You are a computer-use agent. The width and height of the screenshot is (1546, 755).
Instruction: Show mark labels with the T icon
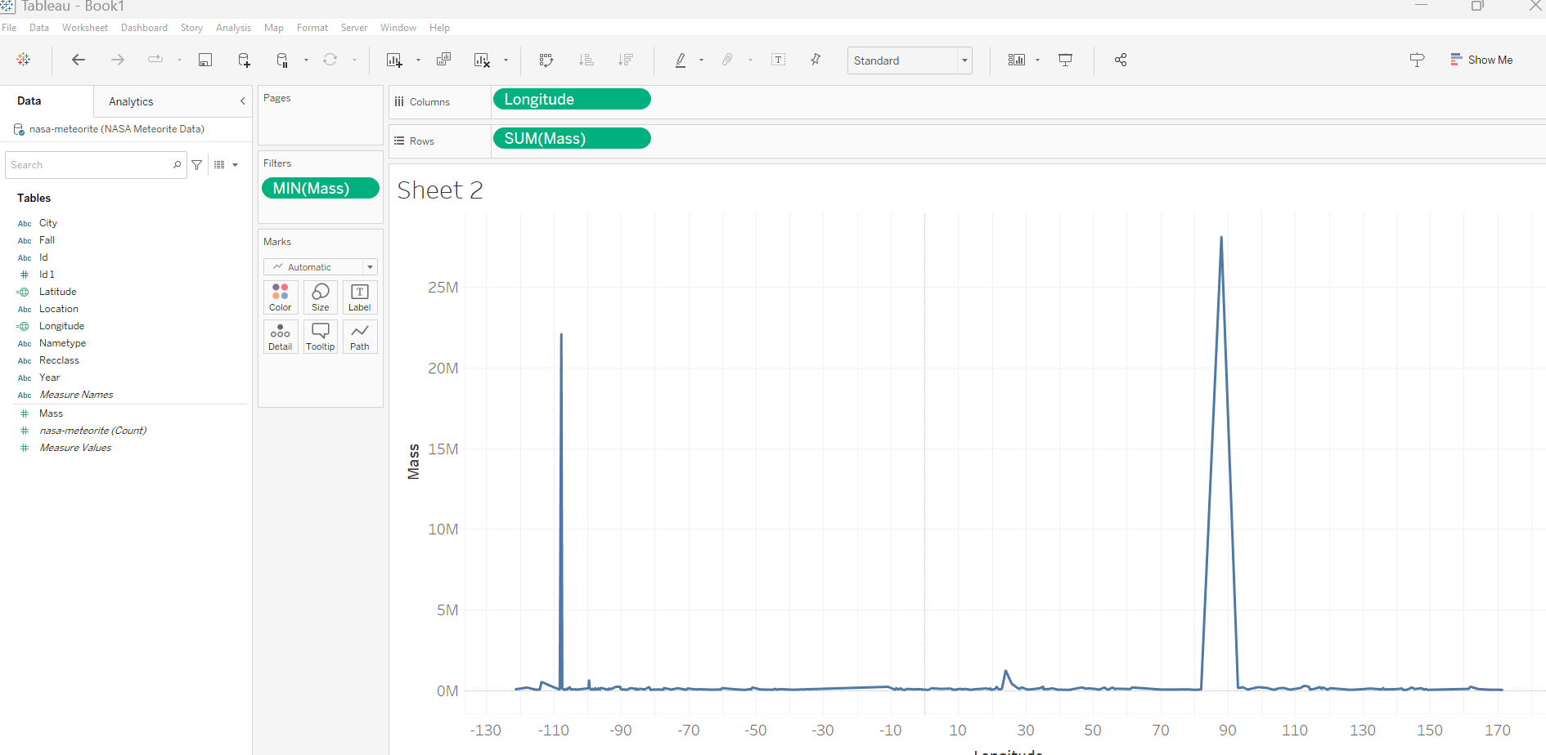click(778, 59)
